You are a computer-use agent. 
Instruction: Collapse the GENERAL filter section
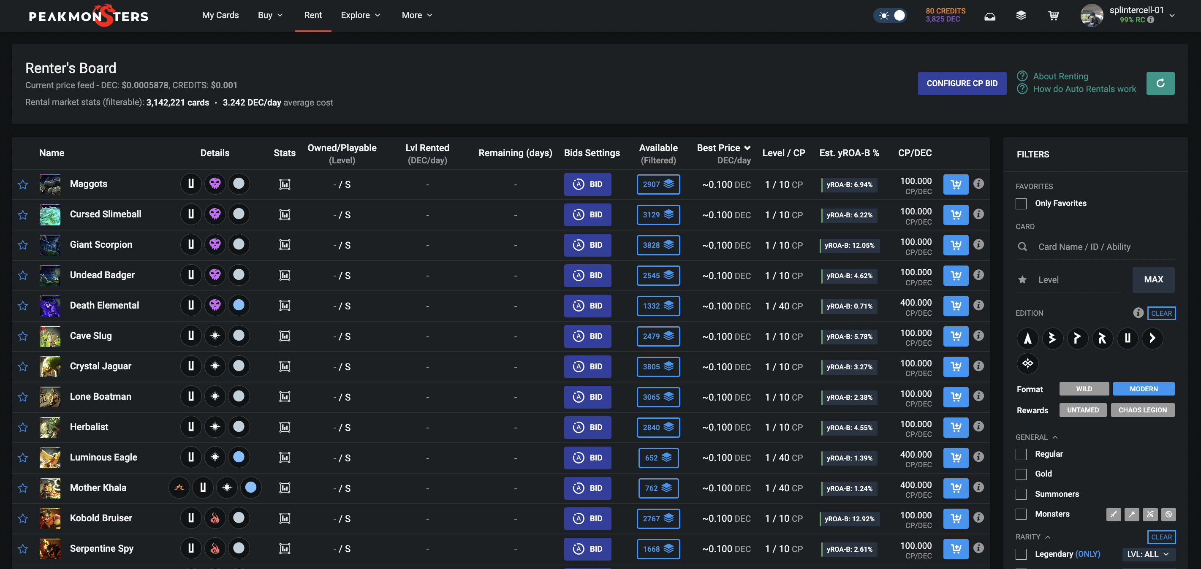coord(1036,438)
